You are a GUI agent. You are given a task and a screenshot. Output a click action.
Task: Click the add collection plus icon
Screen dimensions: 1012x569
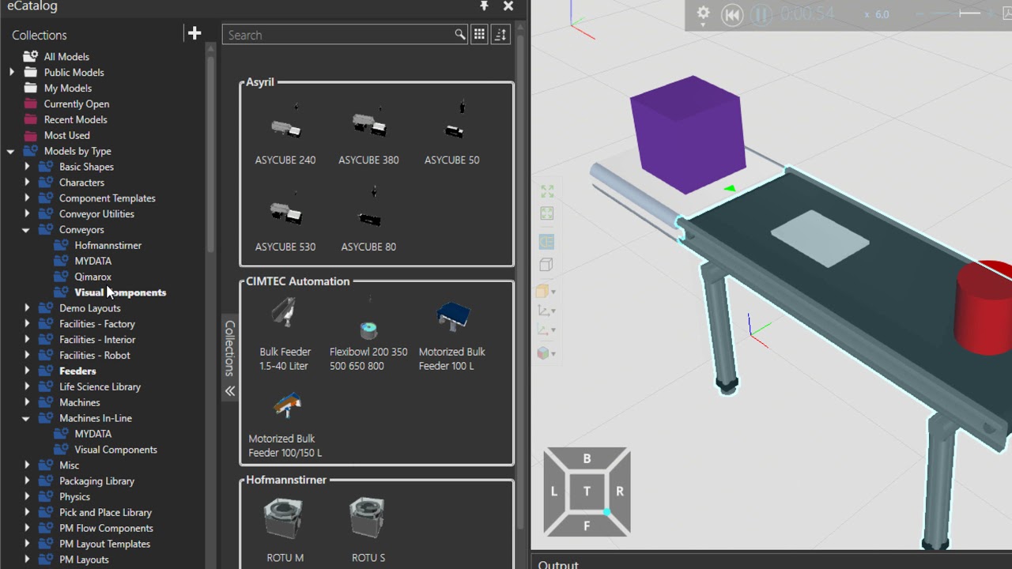coord(194,32)
